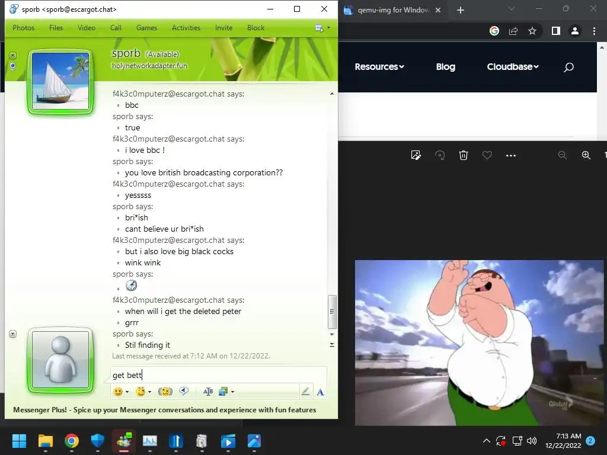Collapse sporb's display picture with arrow
Screen dimensions: 607x455
click(13, 55)
